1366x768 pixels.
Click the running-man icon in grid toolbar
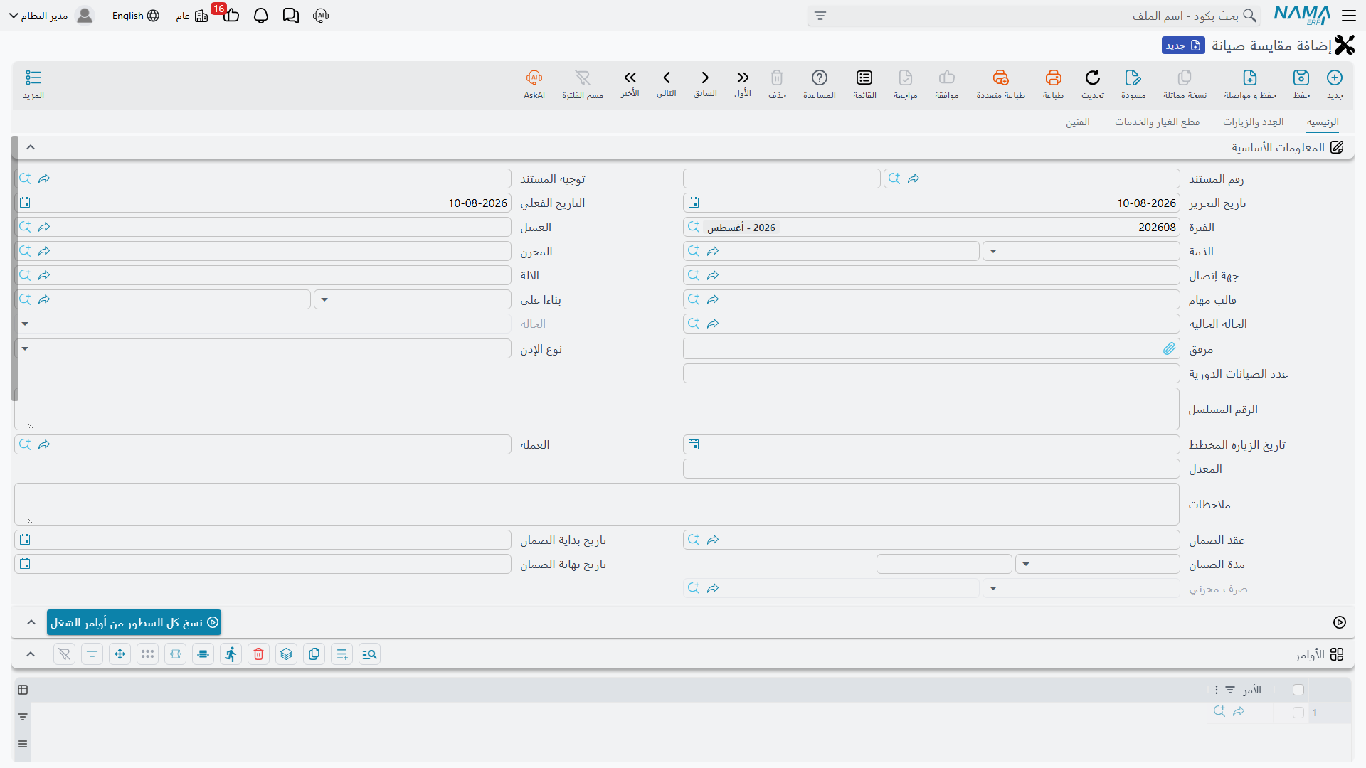(231, 654)
